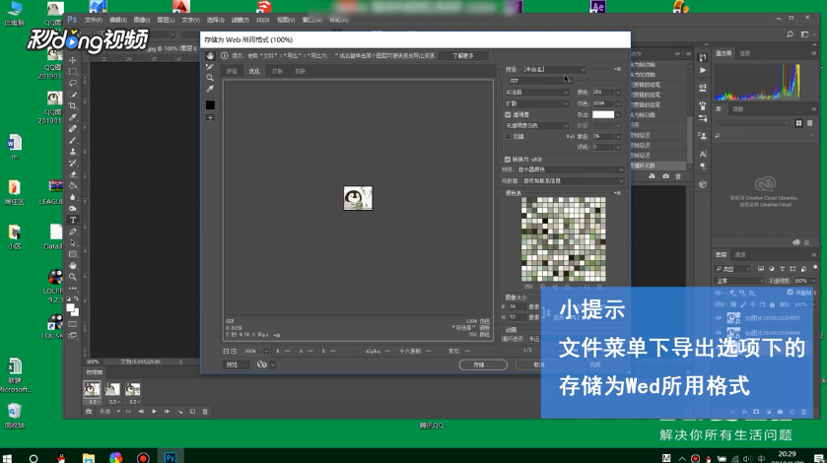
Task: Select the Eyedropper tool in the Save for Web dialog
Action: pyautogui.click(x=210, y=89)
